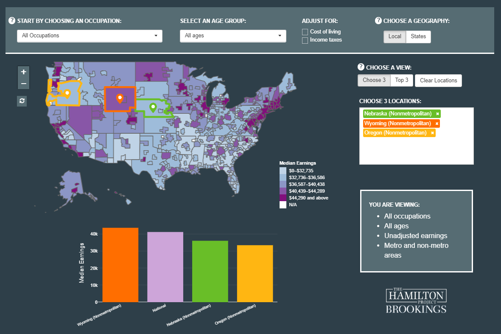Zoom in on the map
The width and height of the screenshot is (501, 334).
click(24, 72)
